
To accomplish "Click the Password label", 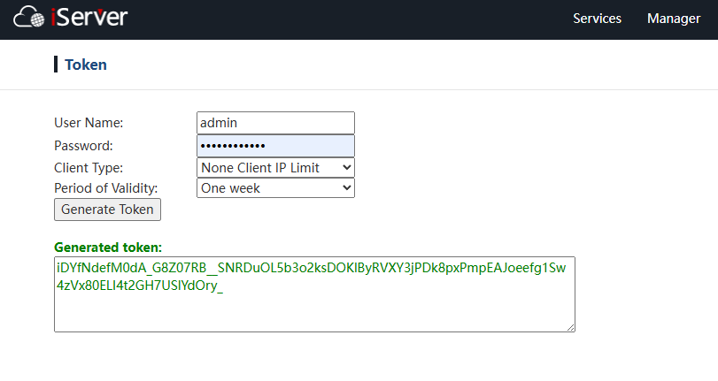I will (83, 146).
